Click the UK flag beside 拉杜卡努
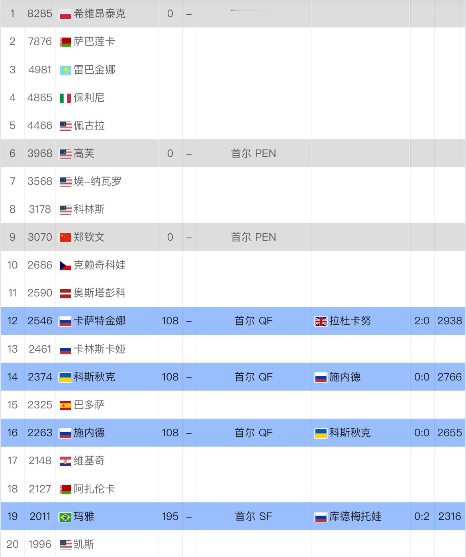 pyautogui.click(x=321, y=321)
